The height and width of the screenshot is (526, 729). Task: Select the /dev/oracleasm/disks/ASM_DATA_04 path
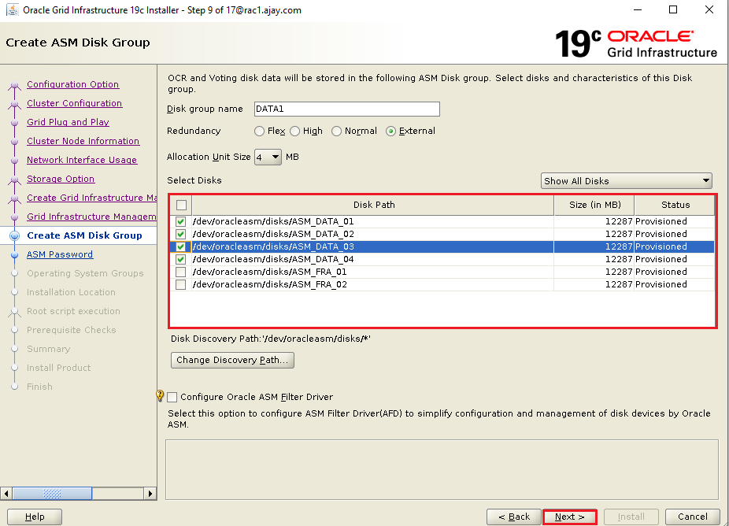click(273, 259)
